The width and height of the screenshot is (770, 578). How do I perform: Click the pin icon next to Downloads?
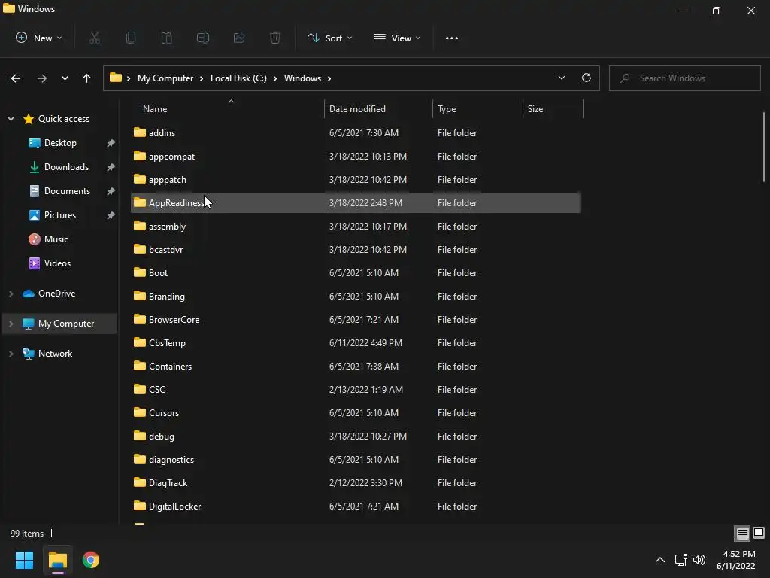(x=111, y=167)
